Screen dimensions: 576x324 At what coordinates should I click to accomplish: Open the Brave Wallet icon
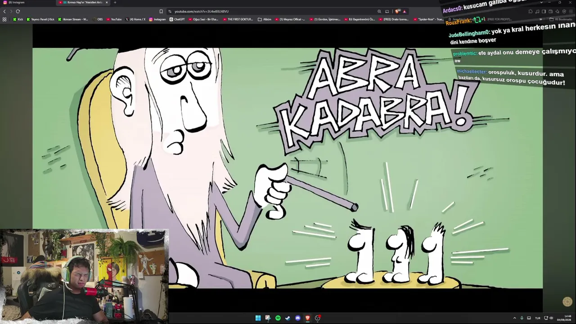(550, 11)
